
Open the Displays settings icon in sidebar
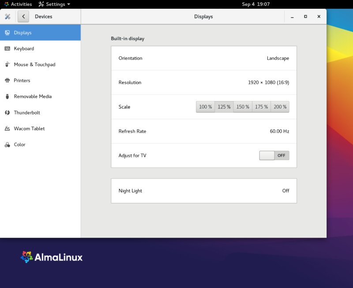pos(8,32)
